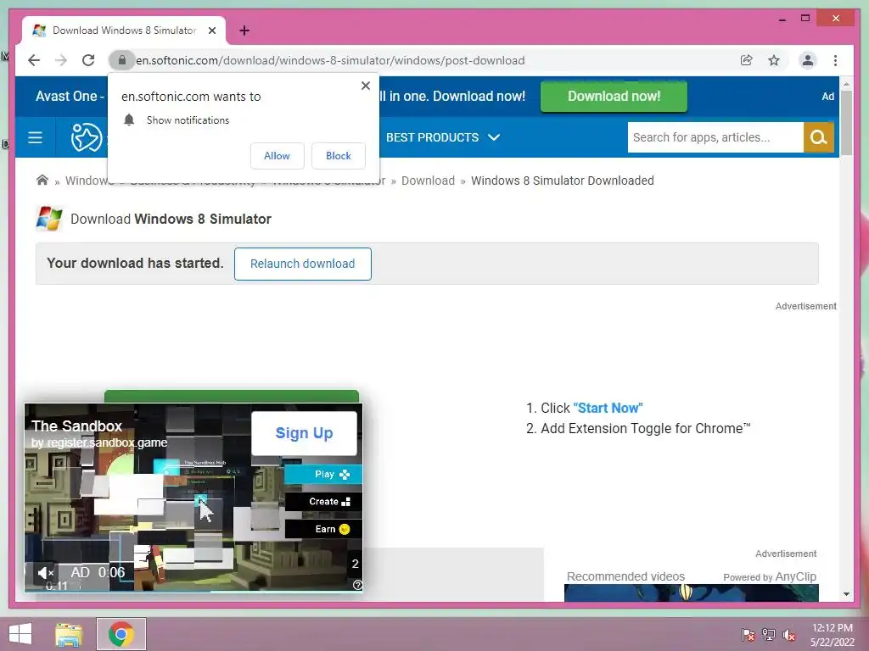This screenshot has width=869, height=651.
Task: Allow notifications from en.softonic.com
Action: click(x=278, y=156)
